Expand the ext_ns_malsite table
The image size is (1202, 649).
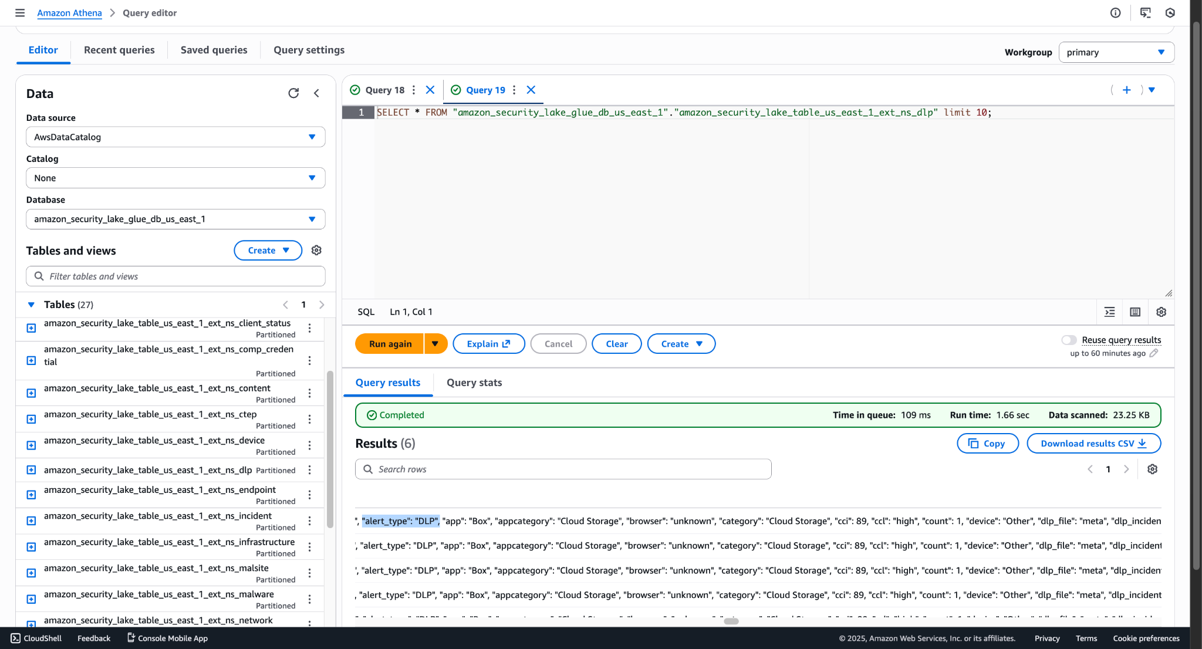click(x=32, y=573)
